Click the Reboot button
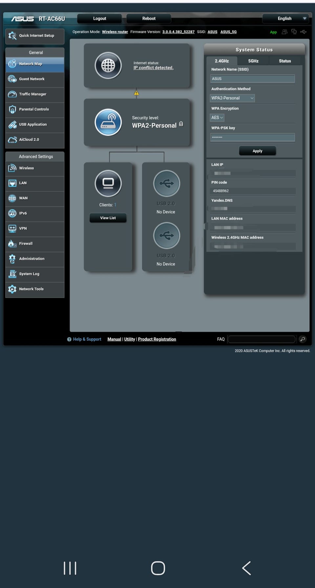Screen dimensions: 315x588 (149, 18)
